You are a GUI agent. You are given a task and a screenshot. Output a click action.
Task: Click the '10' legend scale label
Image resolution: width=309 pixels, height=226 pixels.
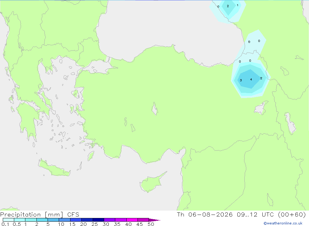61,224
